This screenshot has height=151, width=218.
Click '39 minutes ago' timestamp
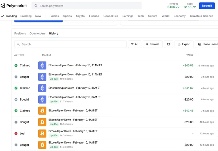[206, 66]
